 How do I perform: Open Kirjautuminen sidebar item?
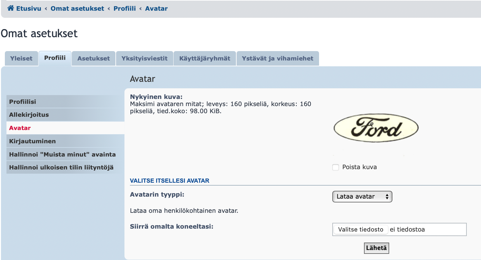32,141
